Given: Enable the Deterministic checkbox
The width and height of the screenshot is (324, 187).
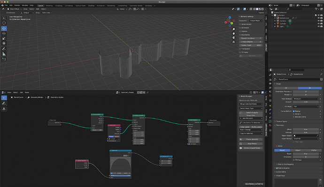Looking at the screenshot, I should (x=240, y=24).
